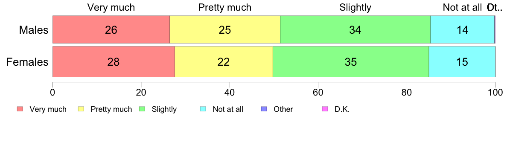This screenshot has height=157, width=507.
Task: Select the Females red segment labeled 28
Action: tap(114, 62)
